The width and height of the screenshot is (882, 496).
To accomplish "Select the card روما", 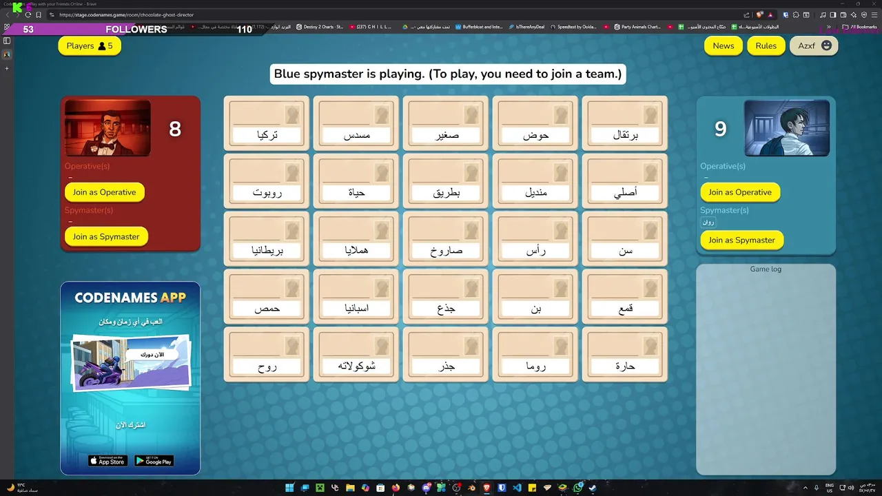I will coord(535,355).
